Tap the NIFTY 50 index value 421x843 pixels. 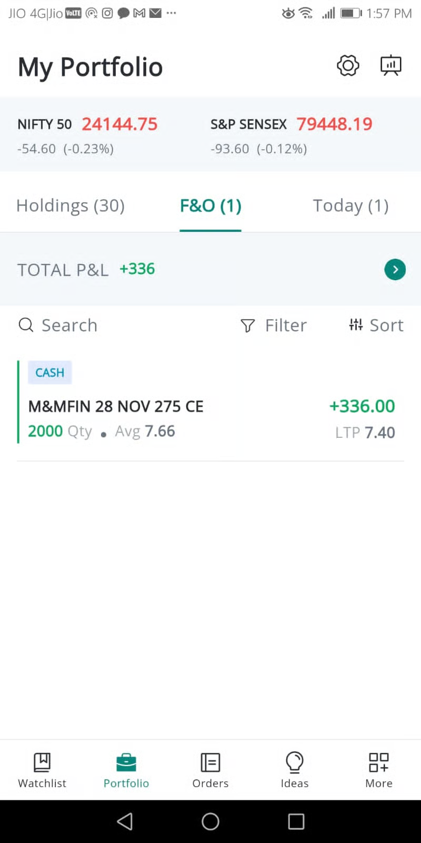point(119,124)
